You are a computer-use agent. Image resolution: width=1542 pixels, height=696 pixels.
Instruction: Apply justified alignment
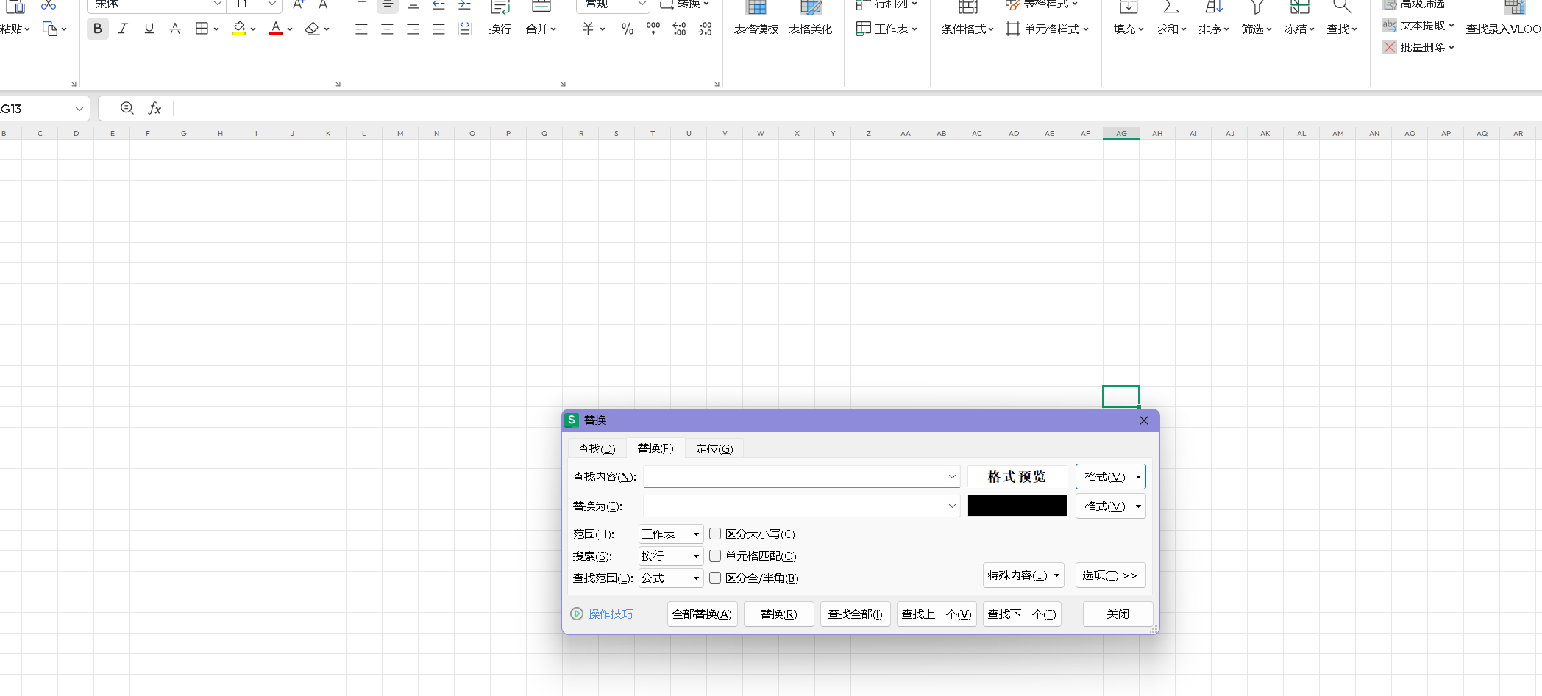click(438, 29)
